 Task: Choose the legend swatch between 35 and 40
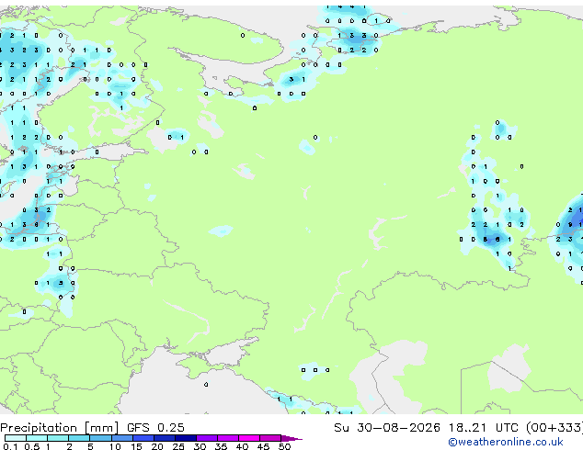tap(228, 438)
